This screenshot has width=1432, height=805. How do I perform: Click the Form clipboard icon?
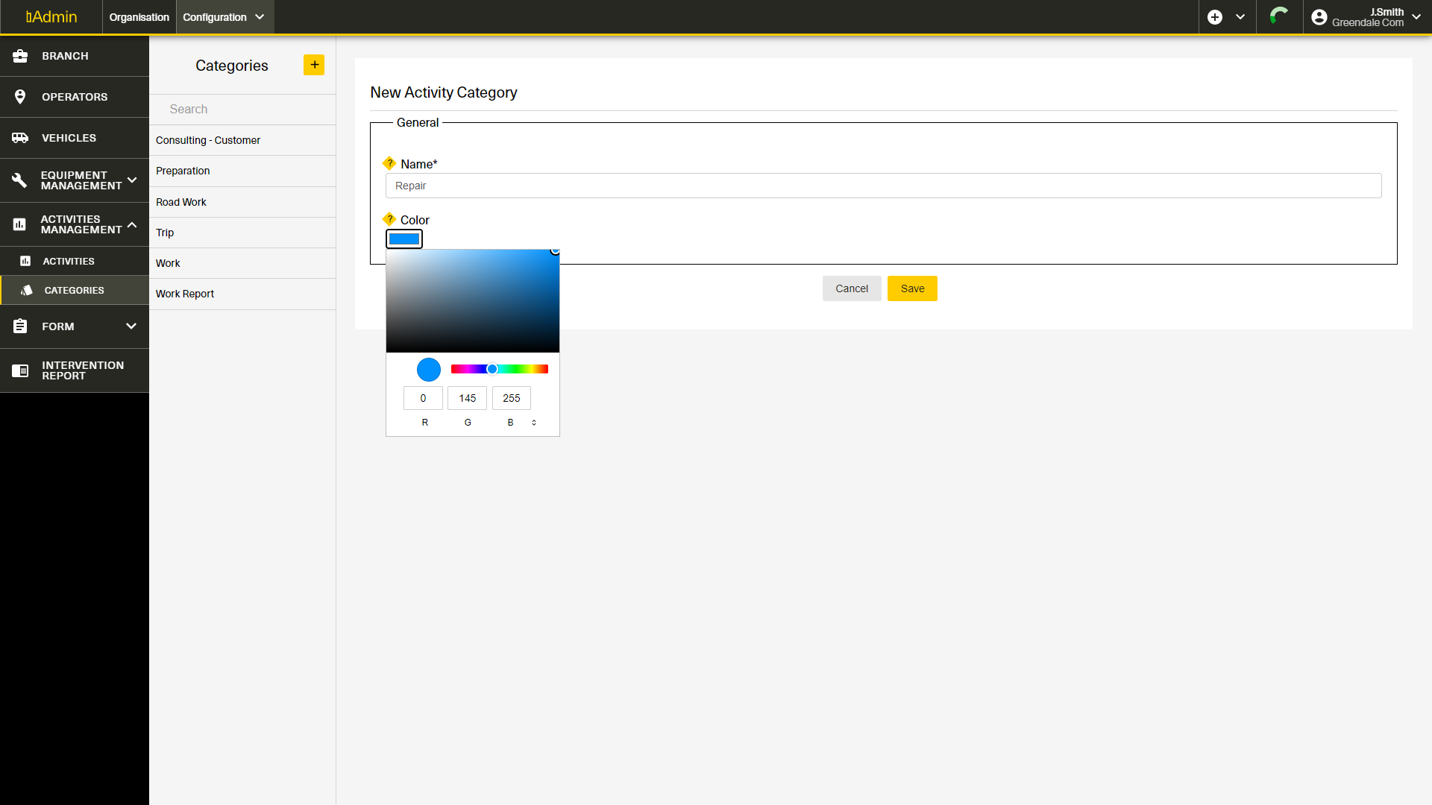coord(20,326)
